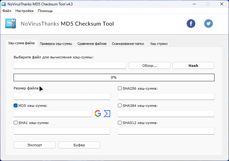
Task: Open the Facebook page icon
Action: 191,23
